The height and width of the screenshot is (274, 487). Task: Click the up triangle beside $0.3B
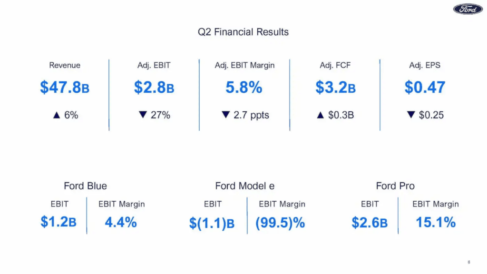tap(320, 115)
